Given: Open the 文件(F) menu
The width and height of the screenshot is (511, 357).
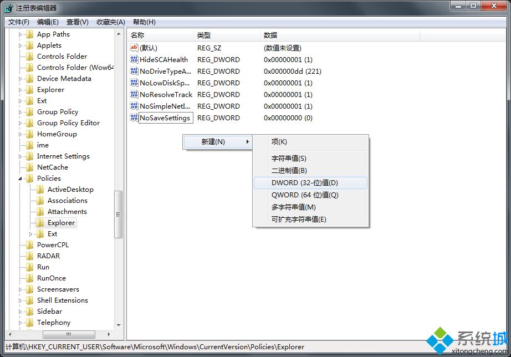Looking at the screenshot, I should tap(19, 22).
